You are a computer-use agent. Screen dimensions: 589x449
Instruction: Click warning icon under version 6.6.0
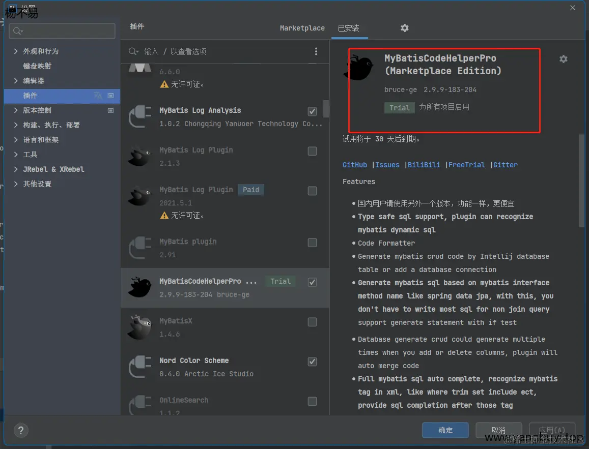click(x=164, y=84)
